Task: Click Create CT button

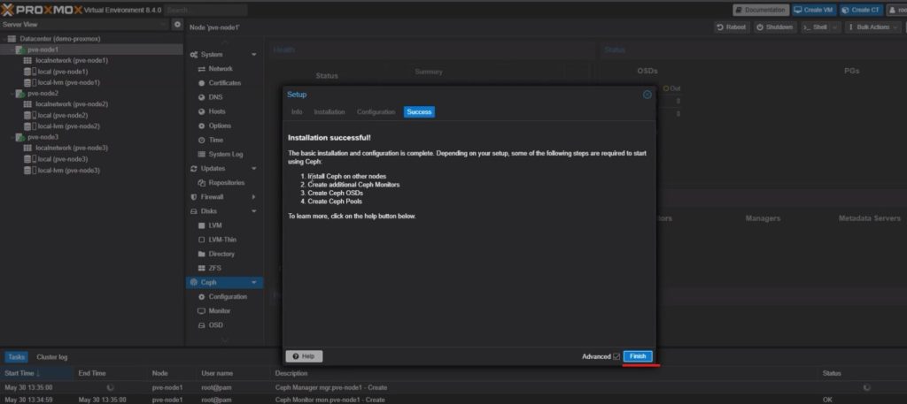Action: [x=861, y=10]
